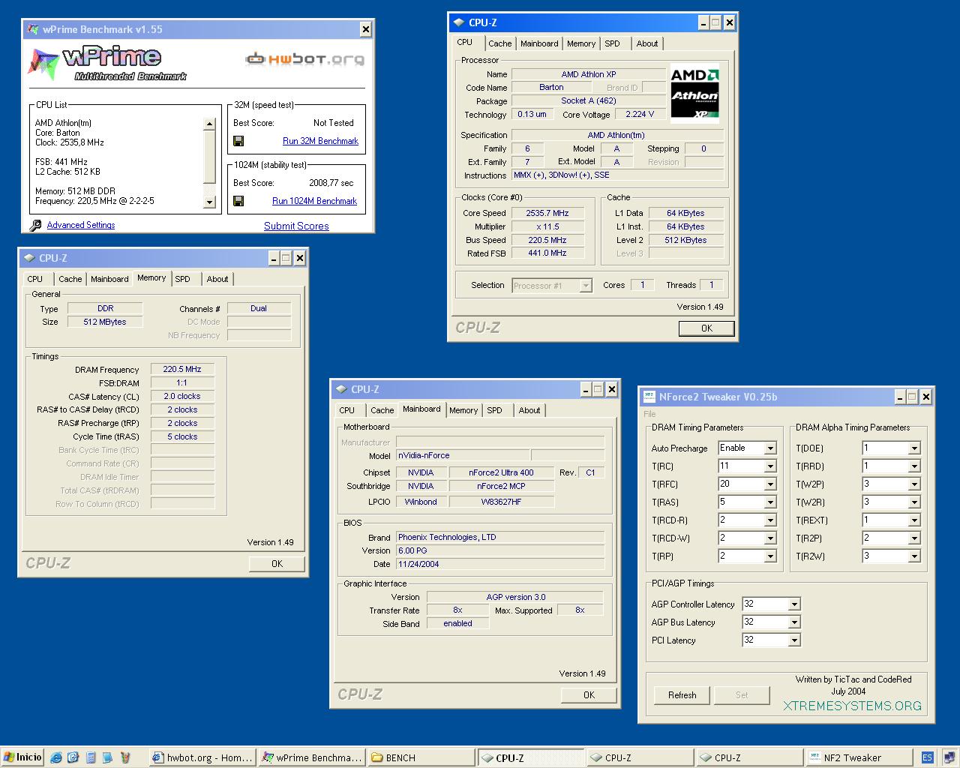Open the About tab in the CPU-Z memory window
Screen dimensions: 960x768
point(217,279)
